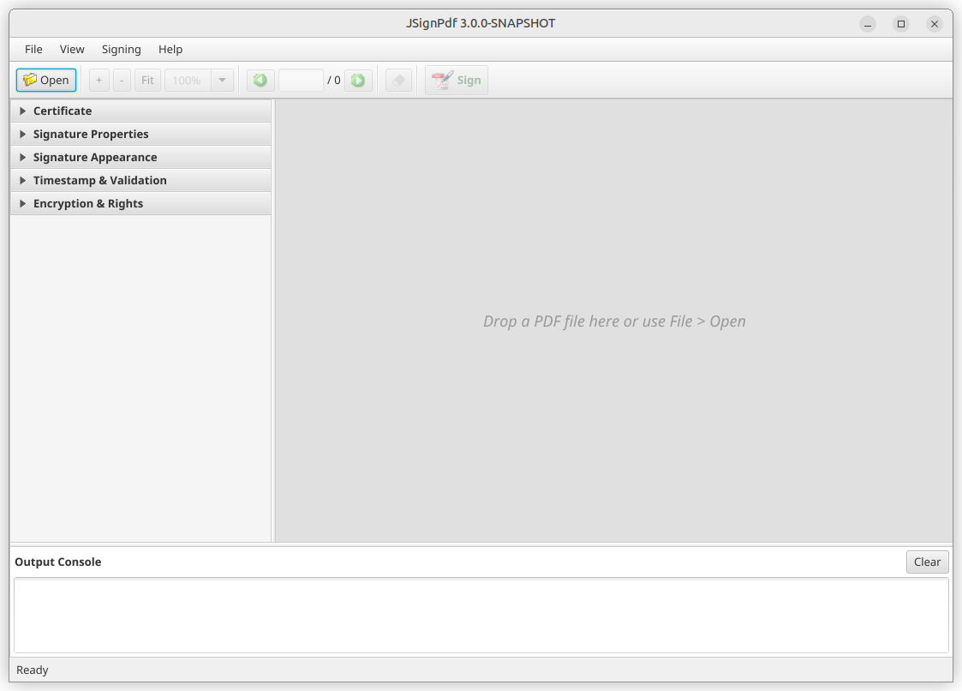Viewport: 962px width, 691px height.
Task: Open the View menu
Action: pos(72,49)
